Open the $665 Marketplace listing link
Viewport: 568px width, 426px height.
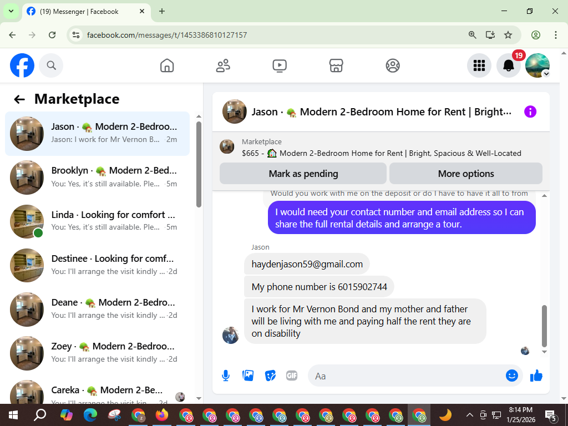click(382, 153)
